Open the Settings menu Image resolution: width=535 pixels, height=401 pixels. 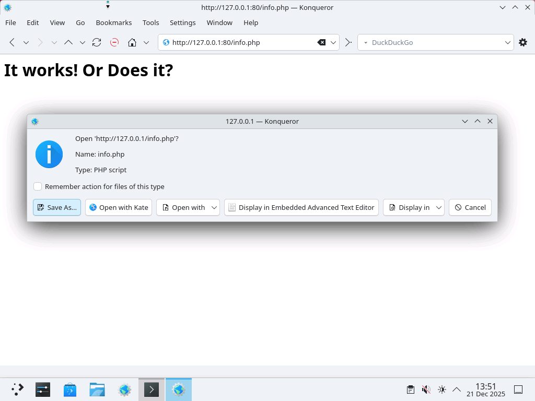(x=182, y=22)
